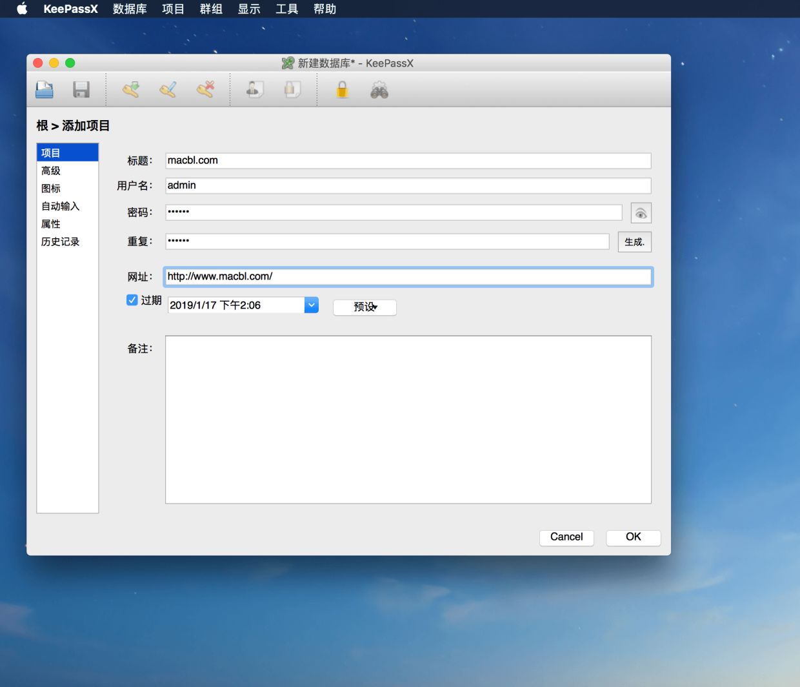
Task: Click the green zoom window button
Action: point(70,63)
